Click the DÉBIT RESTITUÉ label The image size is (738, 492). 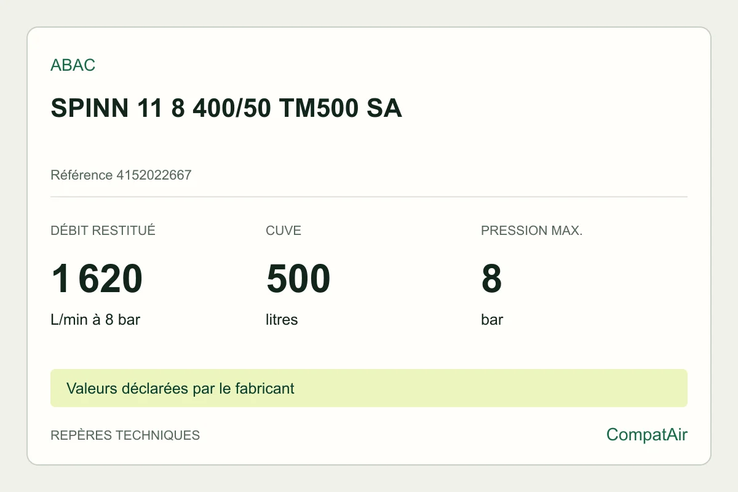[x=103, y=231]
